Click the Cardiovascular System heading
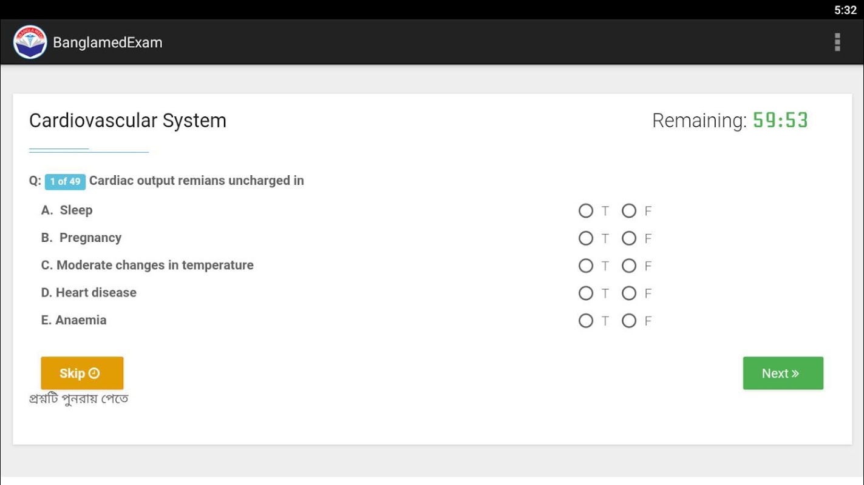Image resolution: width=864 pixels, height=485 pixels. click(x=128, y=121)
